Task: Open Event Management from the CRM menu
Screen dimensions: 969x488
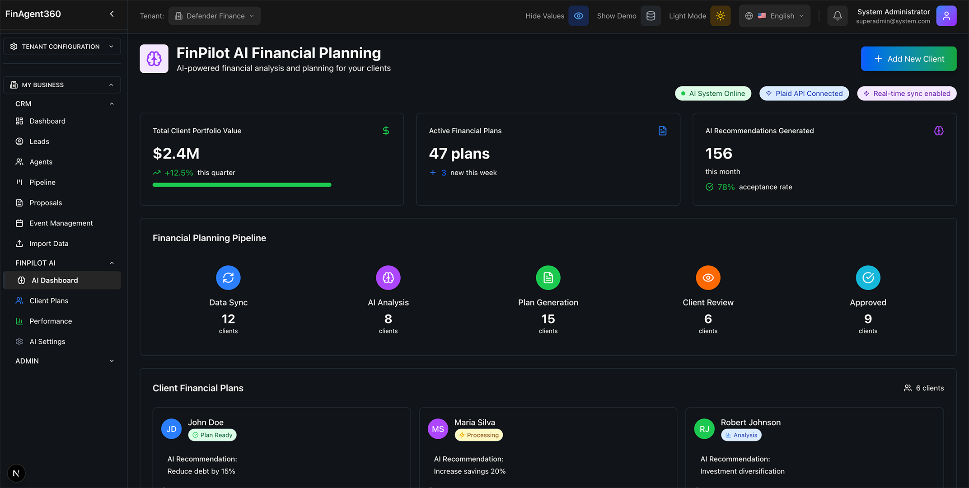Action: tap(60, 223)
